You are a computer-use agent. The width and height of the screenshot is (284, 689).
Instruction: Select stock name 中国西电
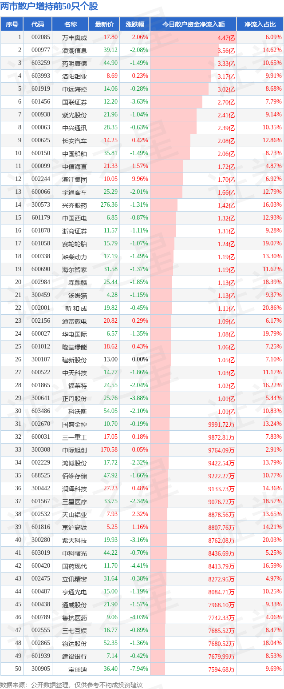tap(75, 218)
